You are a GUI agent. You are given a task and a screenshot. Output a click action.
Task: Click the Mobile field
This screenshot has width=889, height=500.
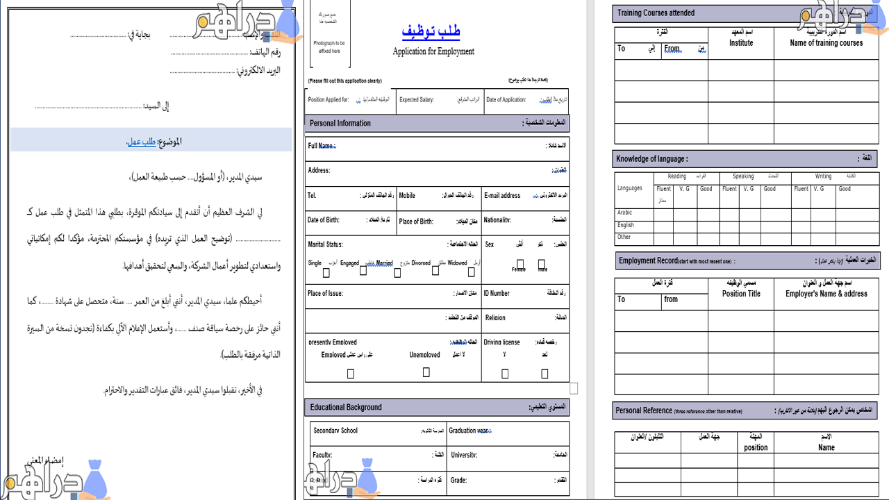439,197
